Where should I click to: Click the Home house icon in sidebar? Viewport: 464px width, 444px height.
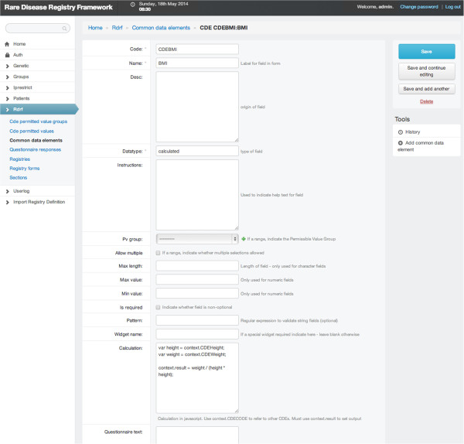(7, 44)
